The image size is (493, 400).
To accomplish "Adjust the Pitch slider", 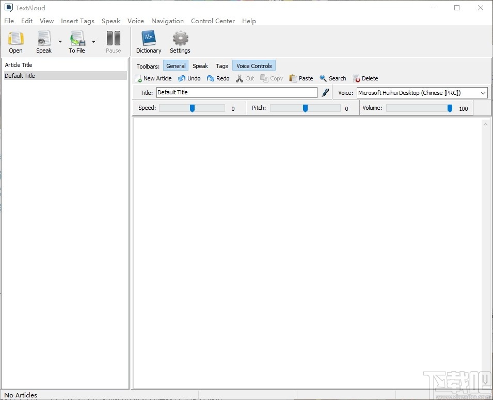I will pos(305,108).
